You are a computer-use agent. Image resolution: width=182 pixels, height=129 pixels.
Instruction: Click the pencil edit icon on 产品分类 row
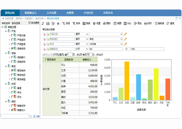coord(125,34)
